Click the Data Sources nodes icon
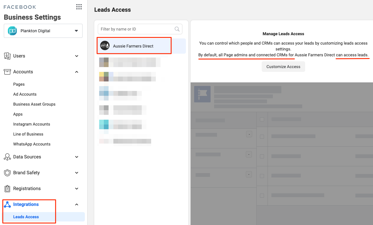The image size is (373, 225). point(7,157)
